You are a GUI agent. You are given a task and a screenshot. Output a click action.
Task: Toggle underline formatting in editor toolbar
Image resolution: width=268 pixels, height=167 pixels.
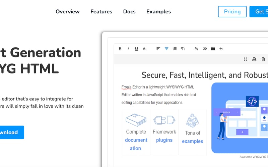tap(136, 49)
